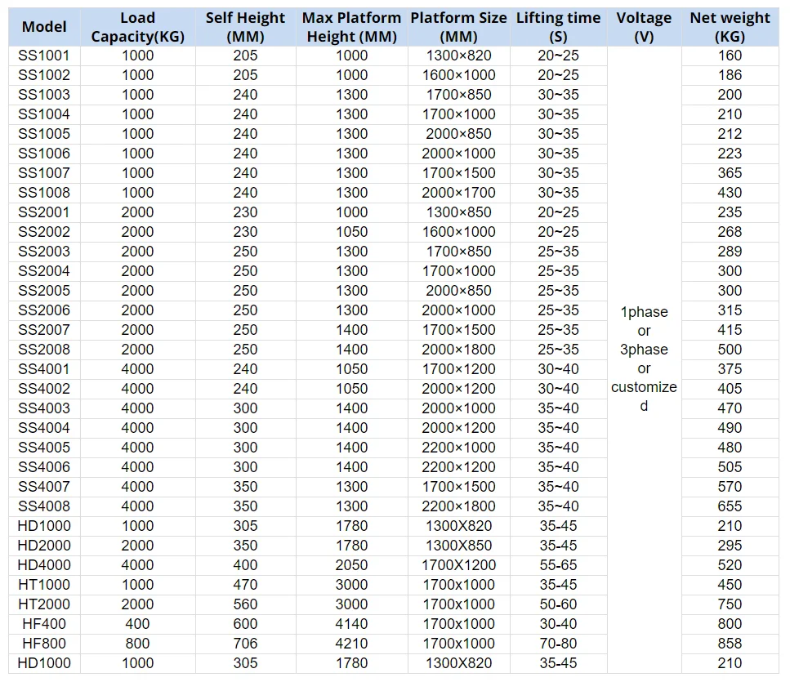Screen dimensions: 790x682
Task: Click net weight 160 for SS1001
Action: [730, 56]
